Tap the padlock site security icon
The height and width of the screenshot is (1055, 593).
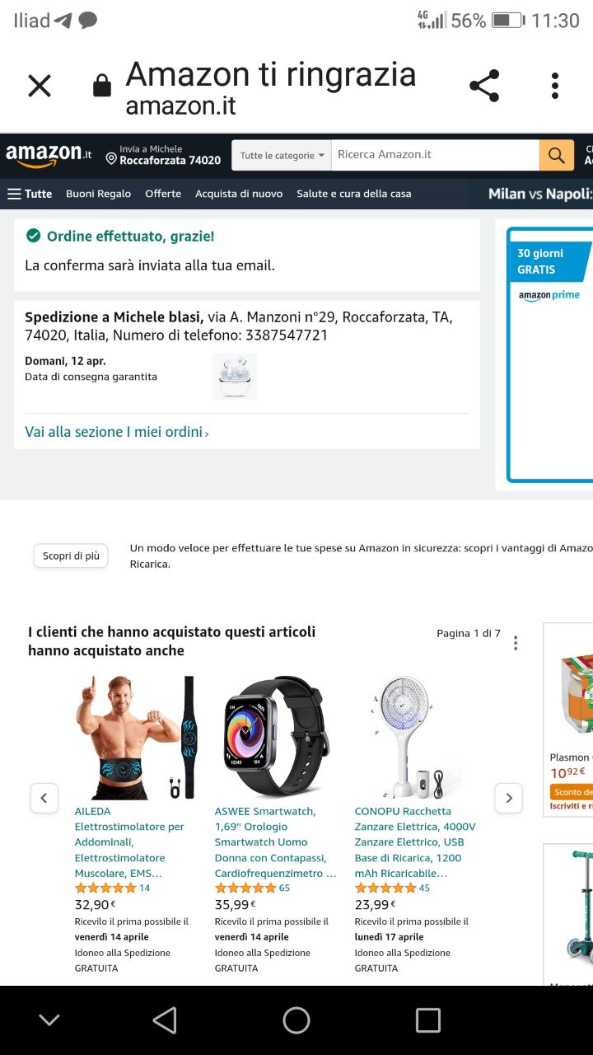pyautogui.click(x=102, y=86)
